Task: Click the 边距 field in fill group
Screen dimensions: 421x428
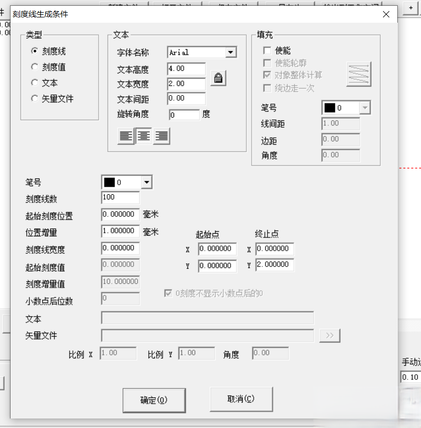Action: [341, 139]
